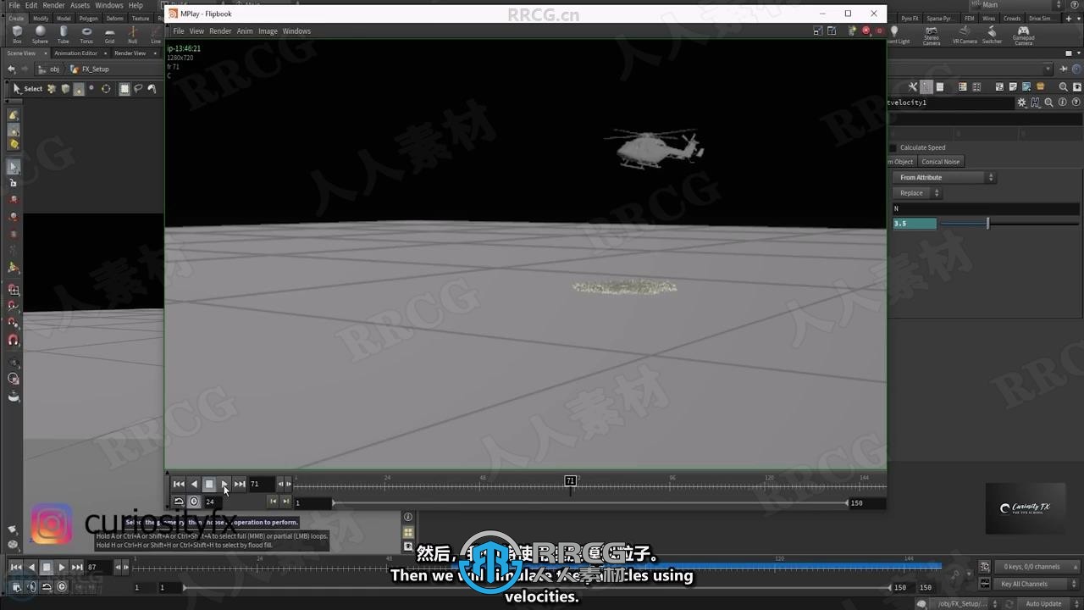The height and width of the screenshot is (610, 1084).
Task: Select the Tube shelf tool
Action: [64, 34]
